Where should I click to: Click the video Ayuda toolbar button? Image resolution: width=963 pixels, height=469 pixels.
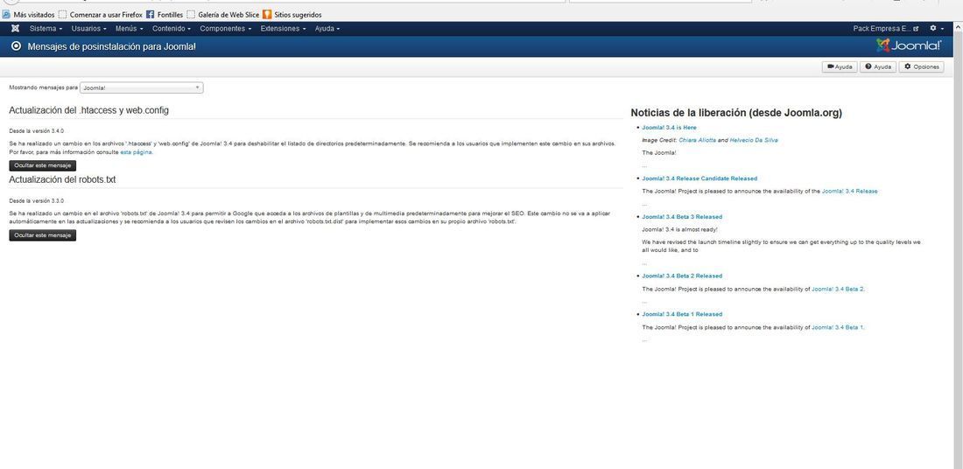click(840, 66)
